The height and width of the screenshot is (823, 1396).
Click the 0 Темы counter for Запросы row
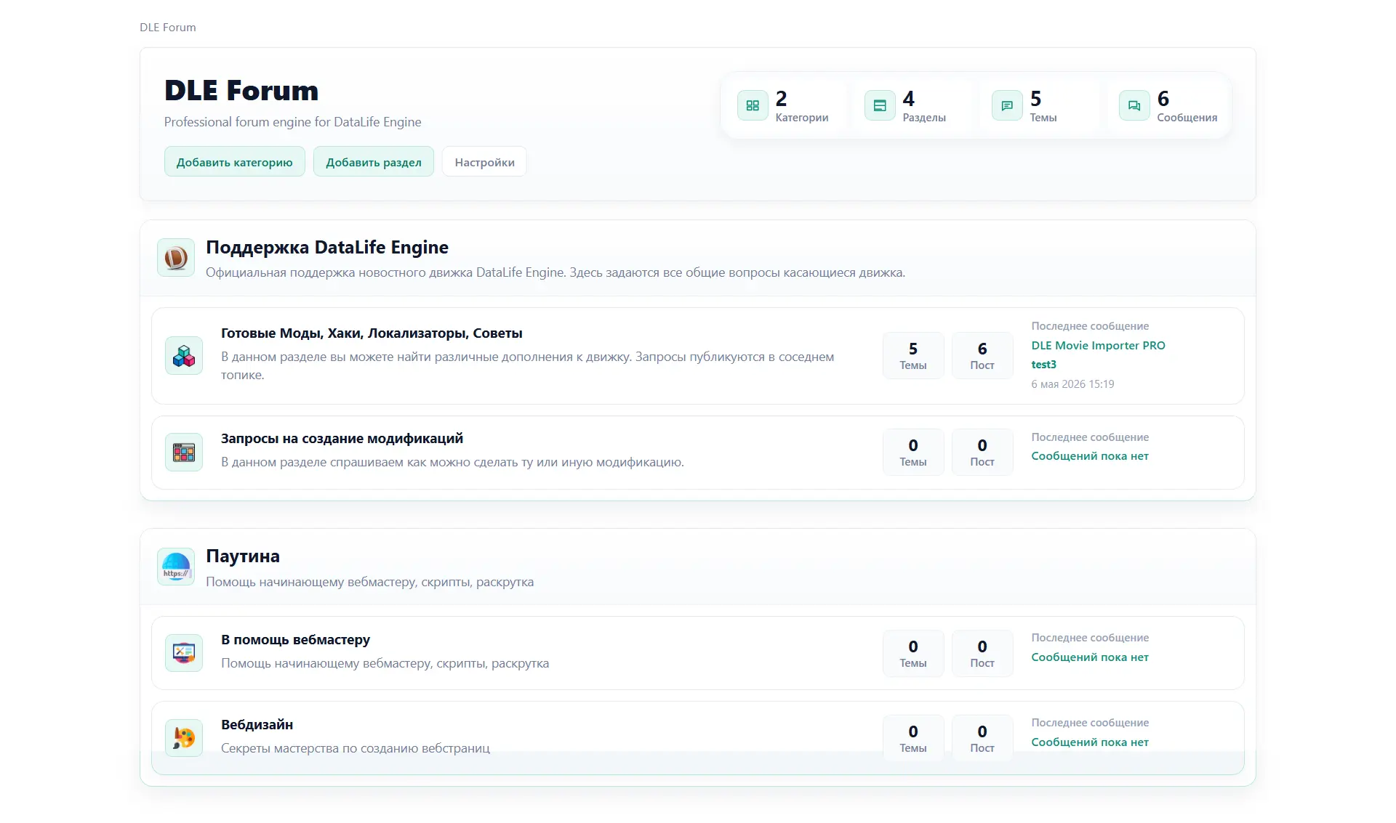tap(913, 453)
